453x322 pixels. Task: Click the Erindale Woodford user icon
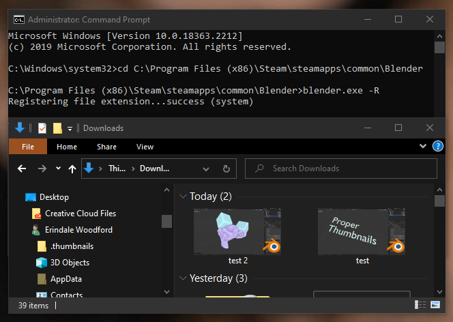coord(36,230)
